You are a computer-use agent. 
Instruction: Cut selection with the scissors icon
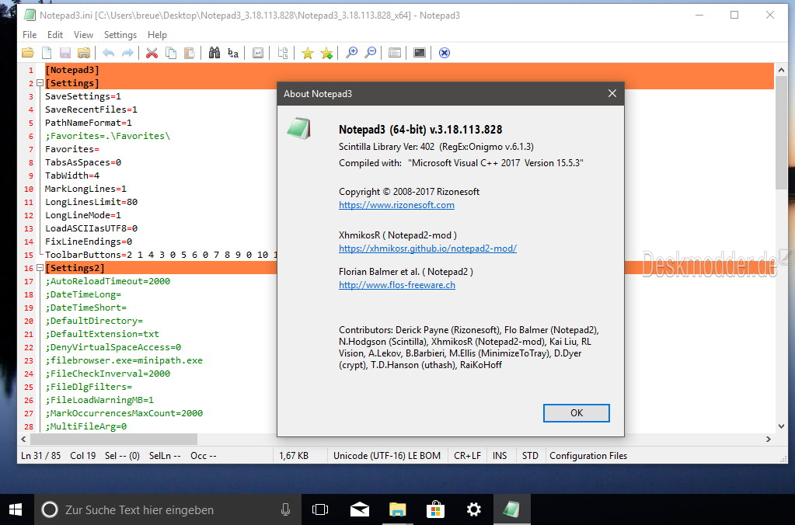(x=152, y=53)
